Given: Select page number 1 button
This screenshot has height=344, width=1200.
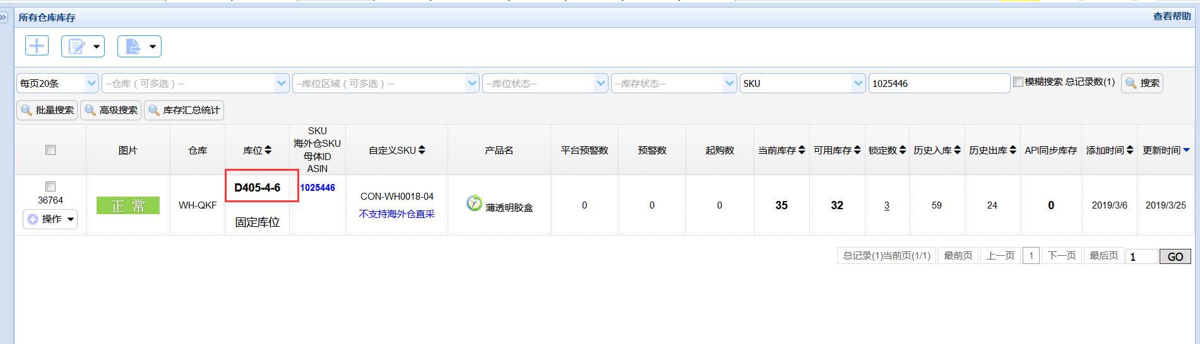Looking at the screenshot, I should [x=1031, y=255].
